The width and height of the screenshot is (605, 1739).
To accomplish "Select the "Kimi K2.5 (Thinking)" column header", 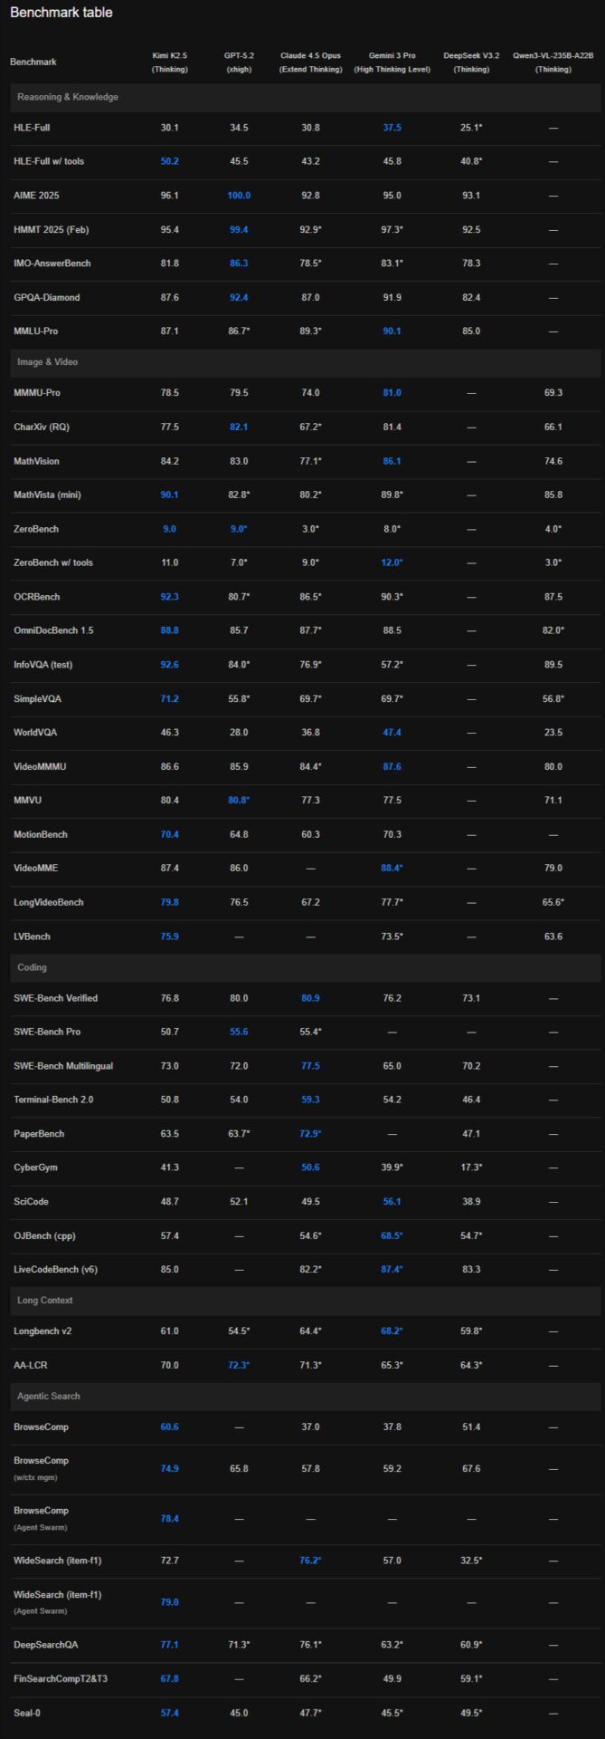I will (x=170, y=62).
